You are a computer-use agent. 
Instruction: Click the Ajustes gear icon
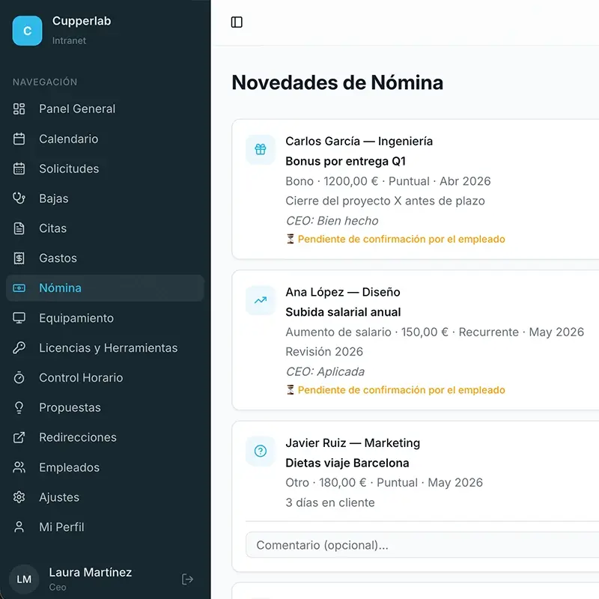coord(19,497)
